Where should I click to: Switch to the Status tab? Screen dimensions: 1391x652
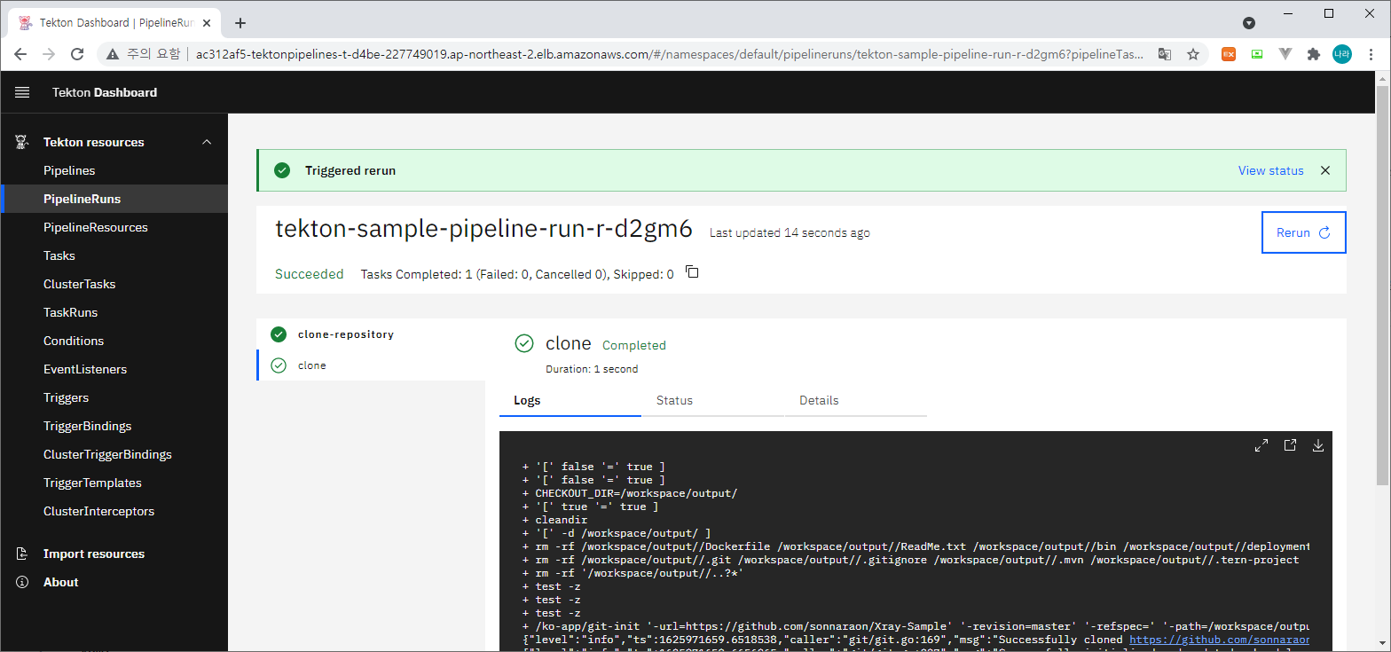(712, 400)
